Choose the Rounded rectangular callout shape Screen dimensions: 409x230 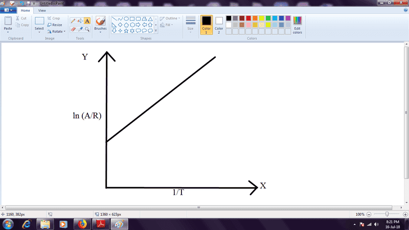138,31
